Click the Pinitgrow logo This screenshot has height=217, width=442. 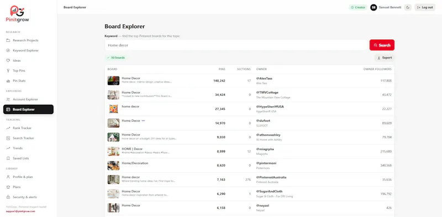[x=18, y=14]
